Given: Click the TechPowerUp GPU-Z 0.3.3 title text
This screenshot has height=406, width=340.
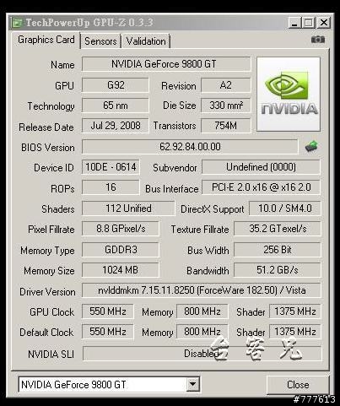Looking at the screenshot, I should [89, 23].
